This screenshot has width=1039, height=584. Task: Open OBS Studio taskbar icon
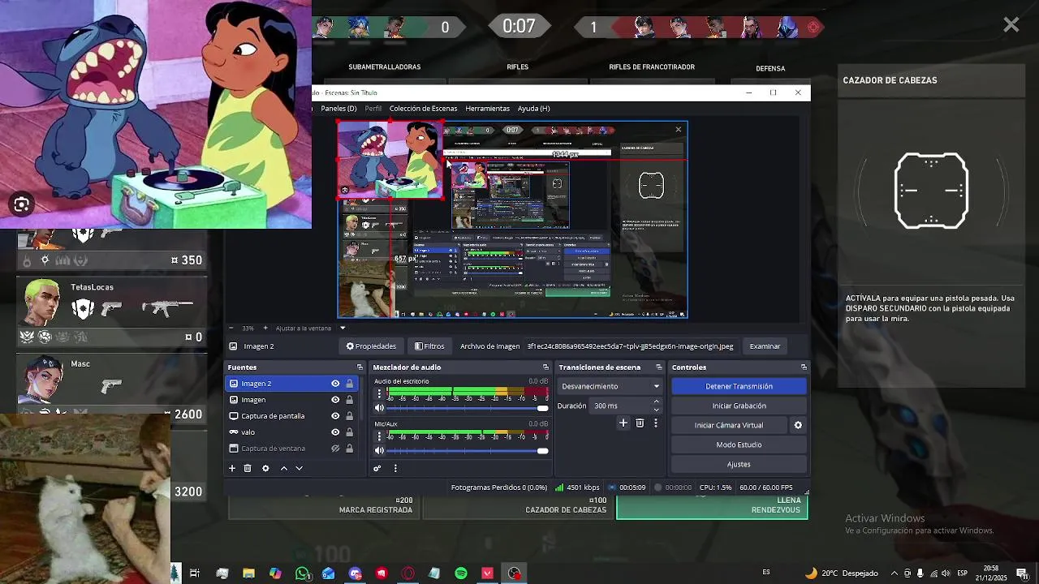[x=514, y=573]
